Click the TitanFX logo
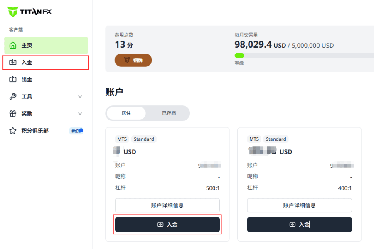This screenshot has height=249, width=374. [29, 12]
